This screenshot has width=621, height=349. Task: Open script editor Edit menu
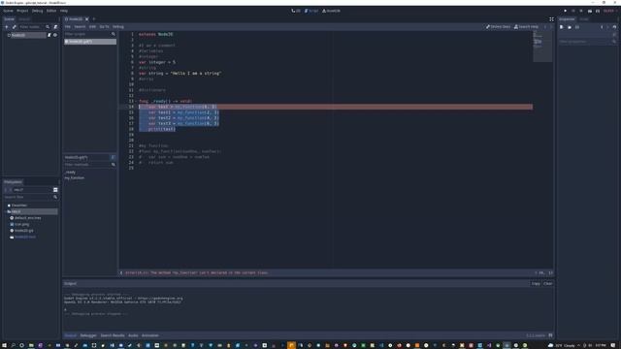(x=92, y=27)
